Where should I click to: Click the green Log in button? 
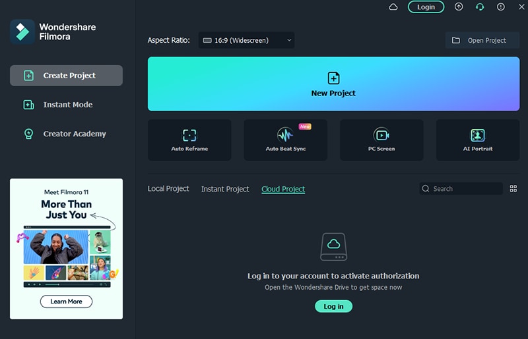(334, 306)
